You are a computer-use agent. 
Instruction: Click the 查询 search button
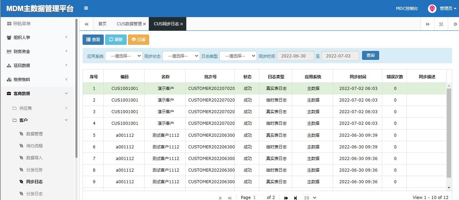370,55
